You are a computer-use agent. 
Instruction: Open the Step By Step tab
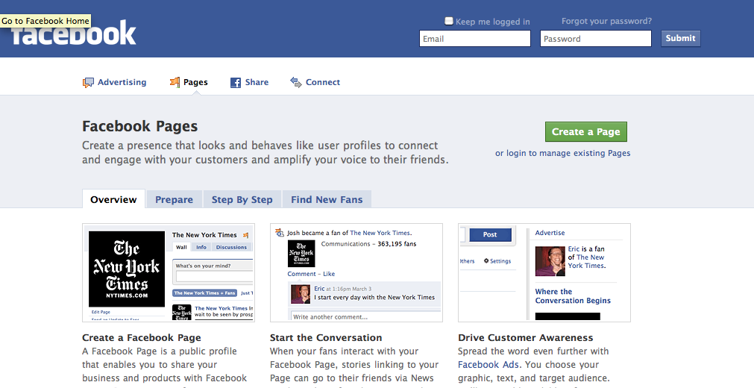pyautogui.click(x=242, y=199)
